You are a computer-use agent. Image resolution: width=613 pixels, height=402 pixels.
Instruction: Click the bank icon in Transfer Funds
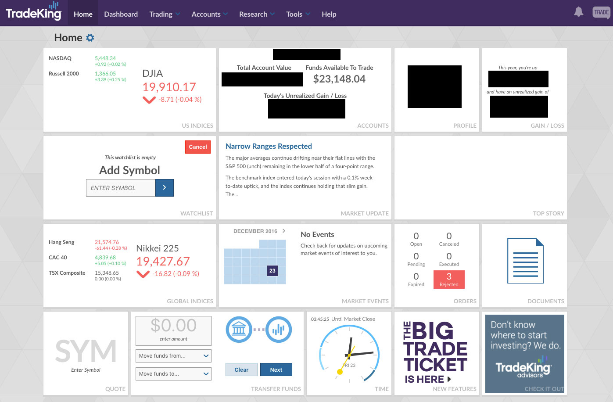[239, 329]
